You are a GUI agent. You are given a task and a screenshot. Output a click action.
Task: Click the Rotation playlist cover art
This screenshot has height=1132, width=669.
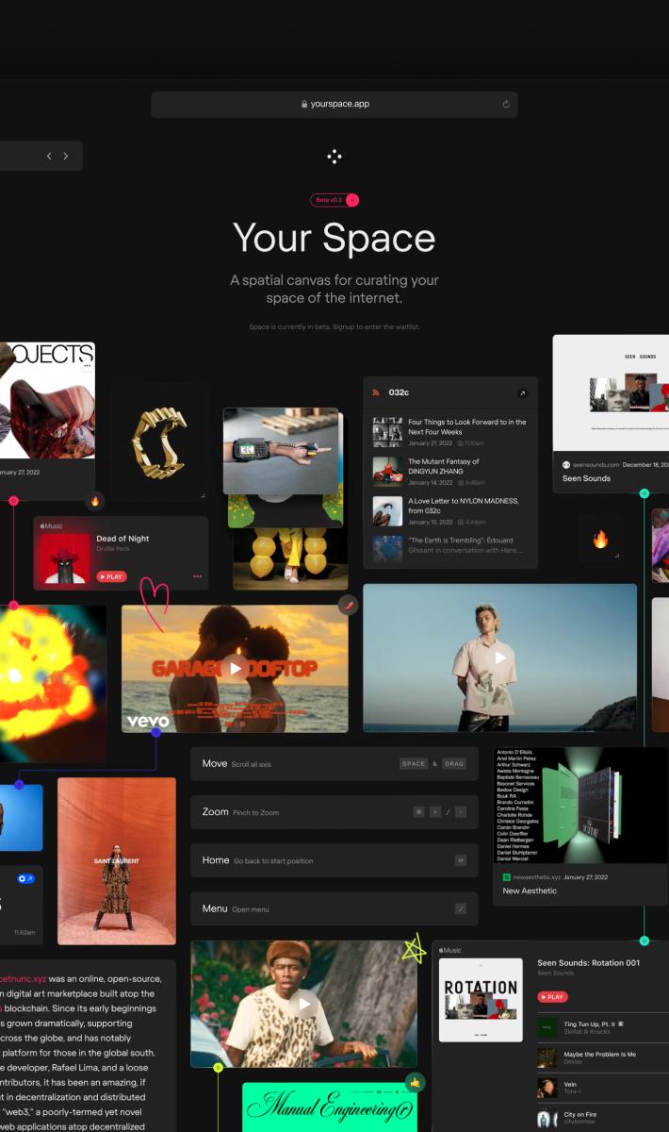pyautogui.click(x=481, y=1000)
